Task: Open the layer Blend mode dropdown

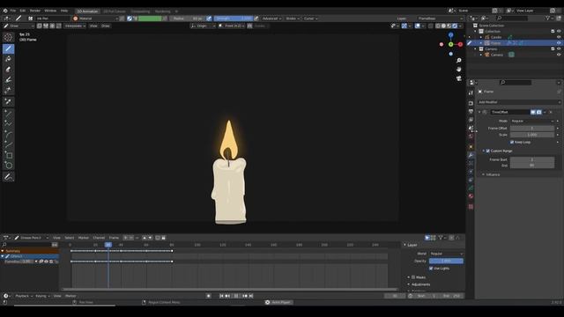Action: click(x=446, y=254)
